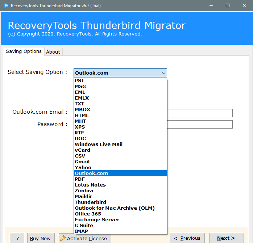The height and width of the screenshot is (243, 253).
Task: Choose MHT from the list
Action: point(120,121)
